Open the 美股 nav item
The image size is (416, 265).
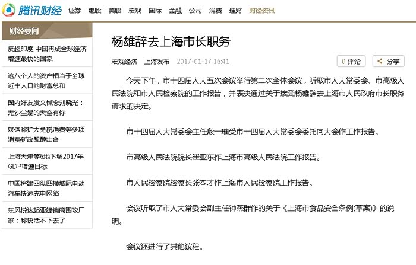pyautogui.click(x=115, y=11)
